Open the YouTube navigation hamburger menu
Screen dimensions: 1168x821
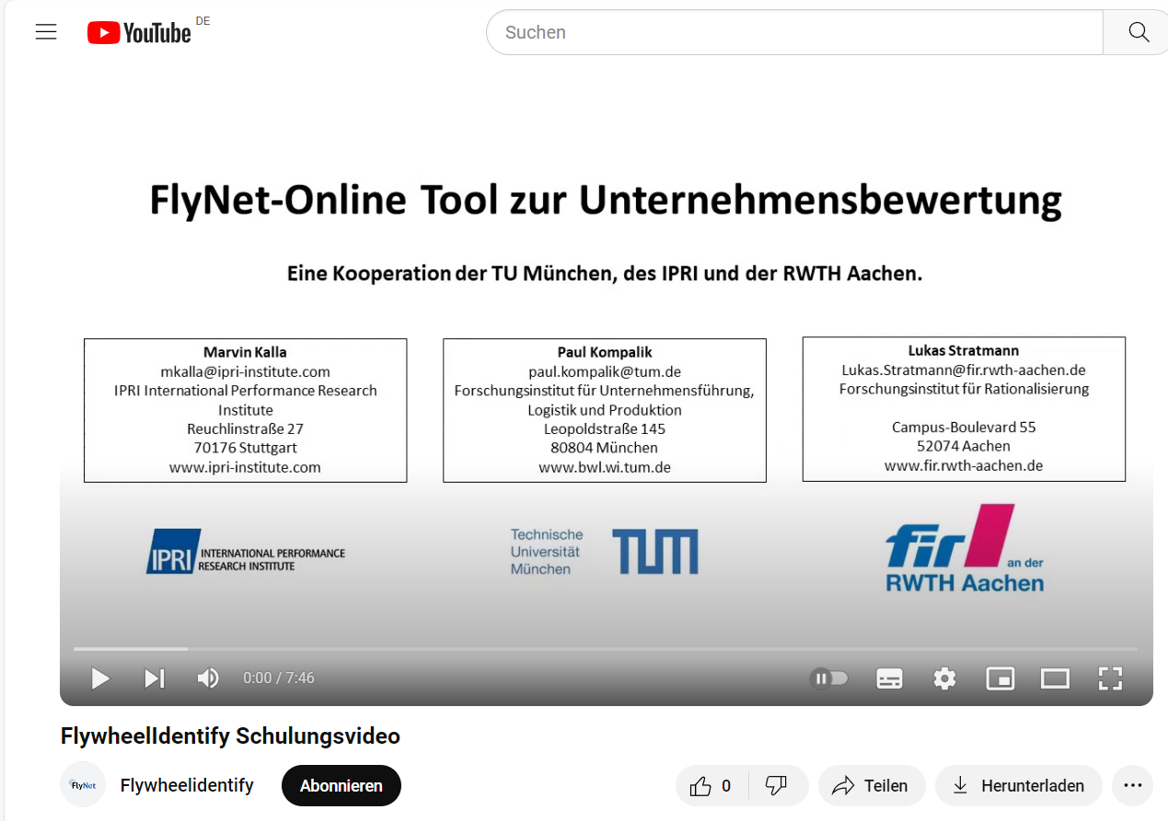(x=46, y=31)
